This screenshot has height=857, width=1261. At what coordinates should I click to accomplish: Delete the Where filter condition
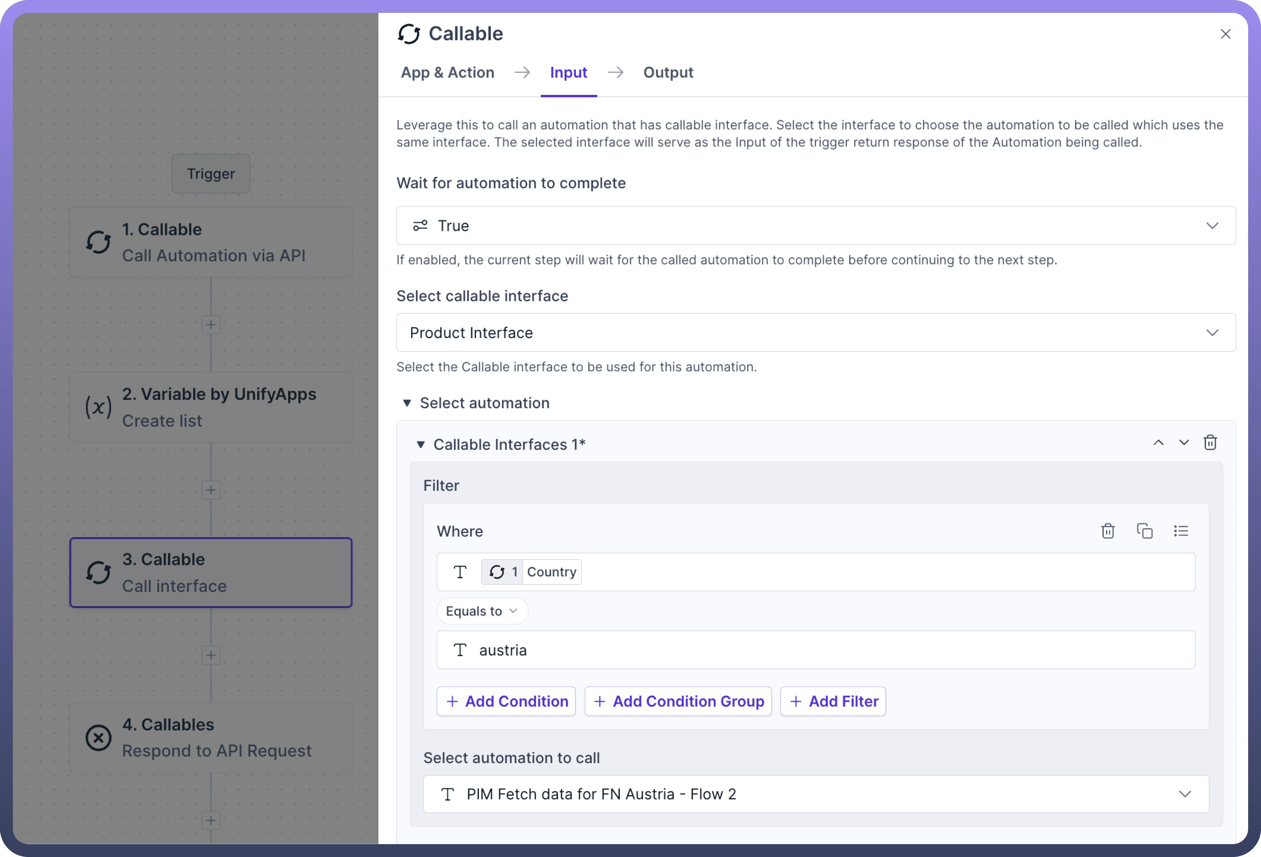pyautogui.click(x=1108, y=531)
